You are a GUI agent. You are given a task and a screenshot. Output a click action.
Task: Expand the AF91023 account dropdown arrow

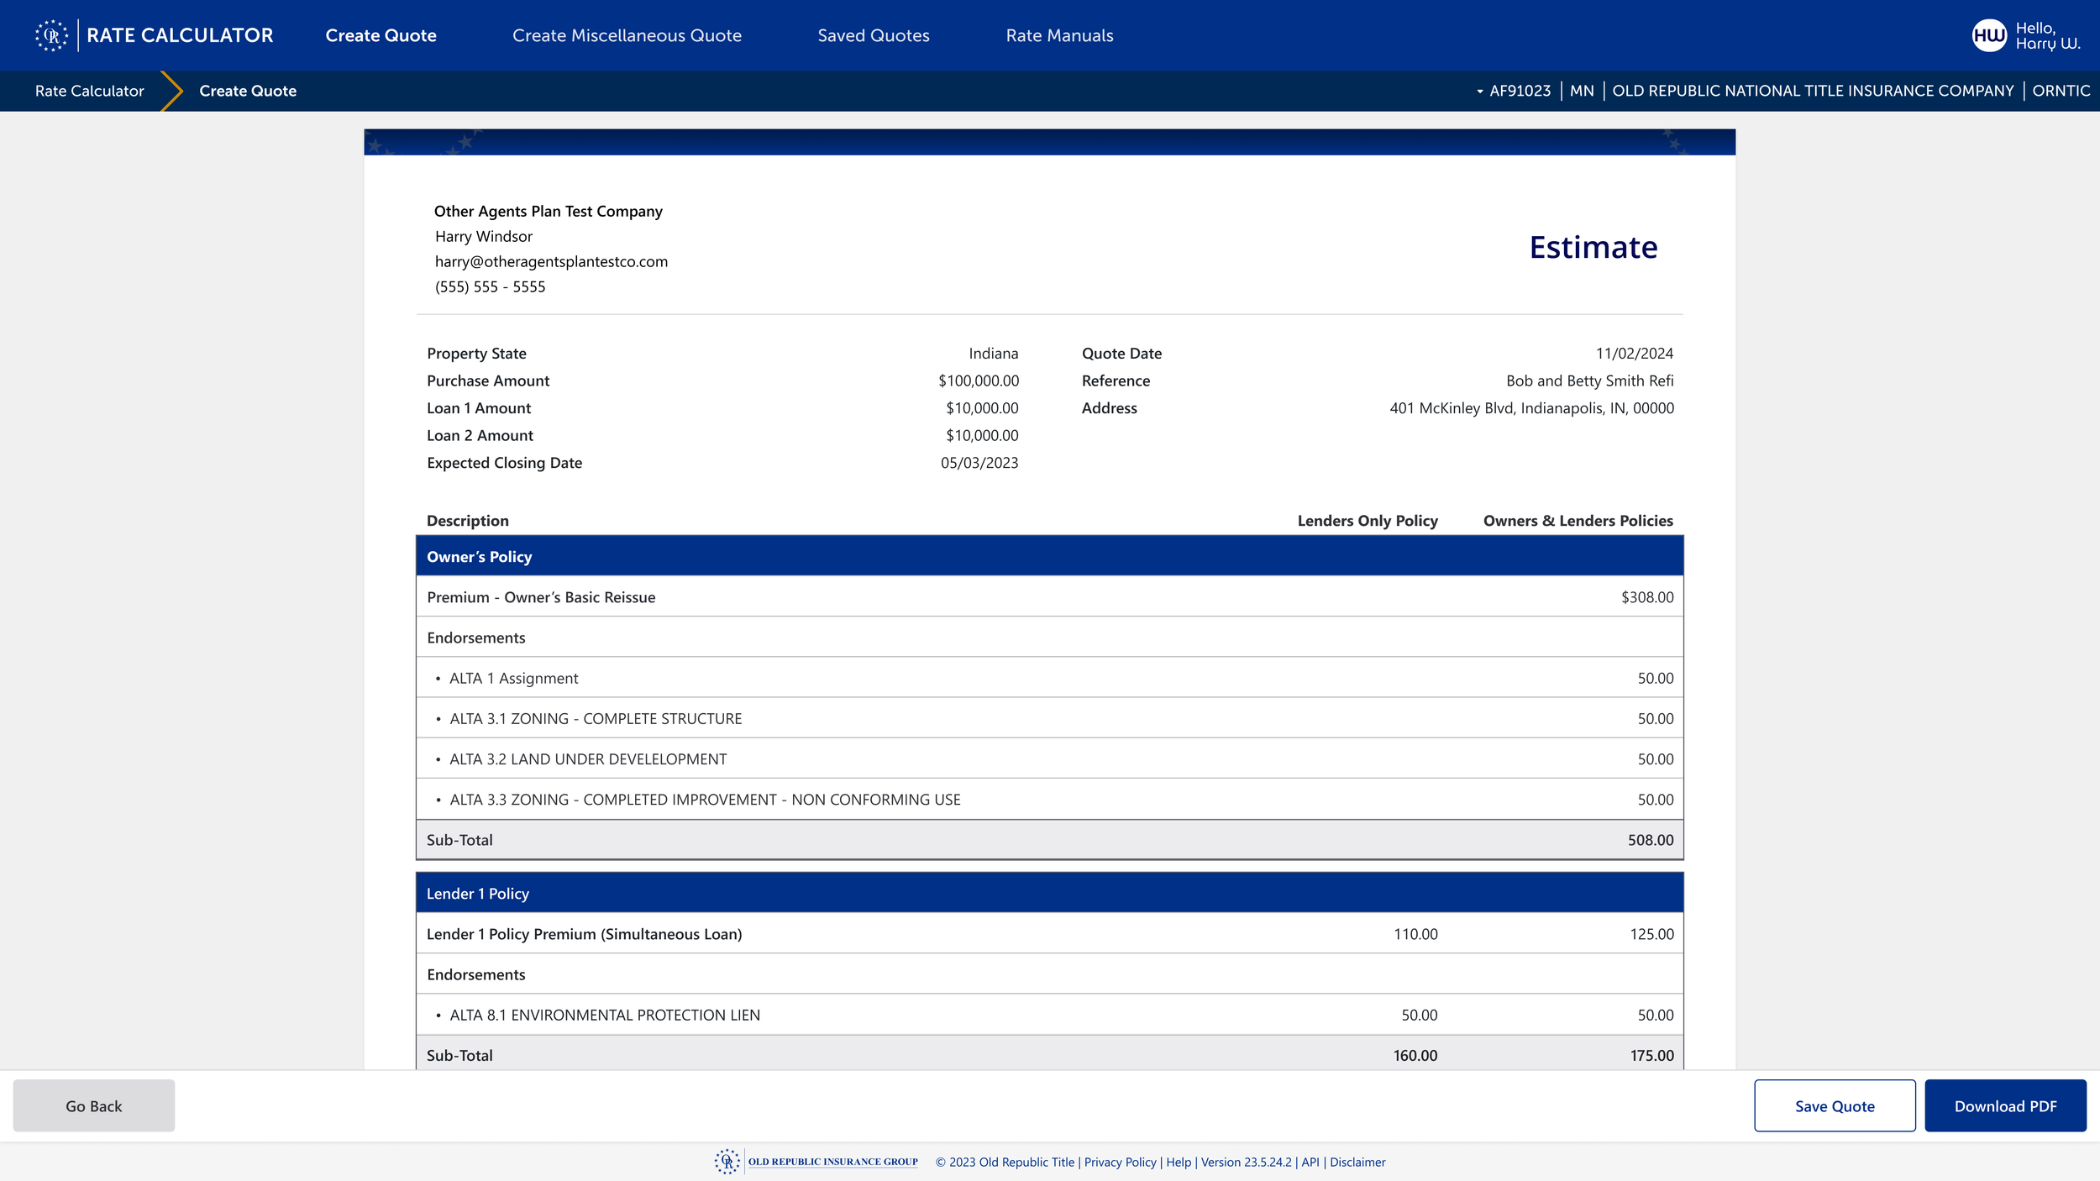point(1479,92)
